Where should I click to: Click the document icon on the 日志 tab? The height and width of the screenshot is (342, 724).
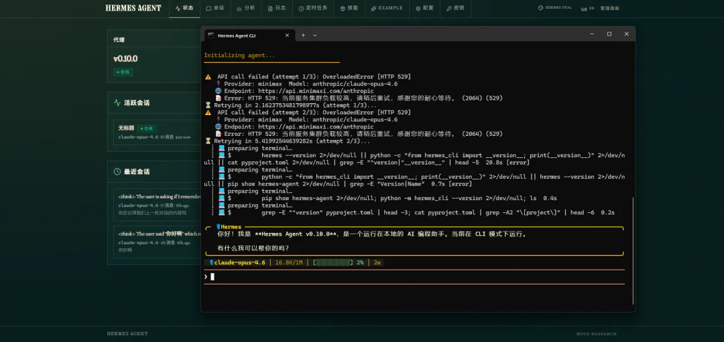(x=270, y=8)
